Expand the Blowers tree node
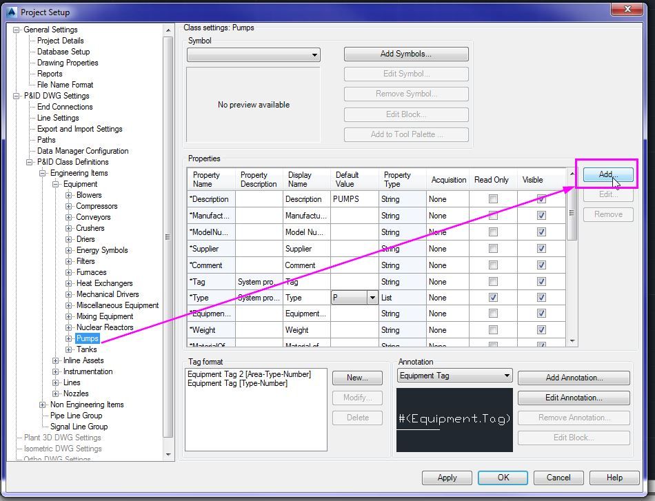The image size is (655, 501). click(68, 195)
